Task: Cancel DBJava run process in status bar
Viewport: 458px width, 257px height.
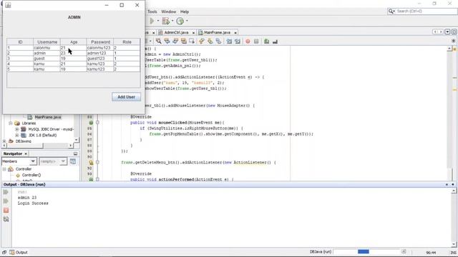Action: point(404,251)
